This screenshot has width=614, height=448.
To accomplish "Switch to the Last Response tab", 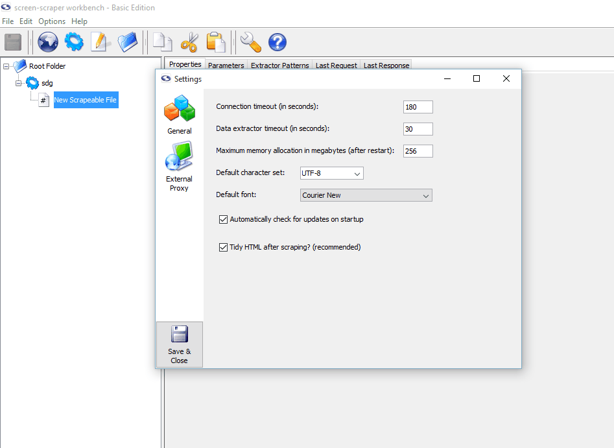I will point(386,65).
